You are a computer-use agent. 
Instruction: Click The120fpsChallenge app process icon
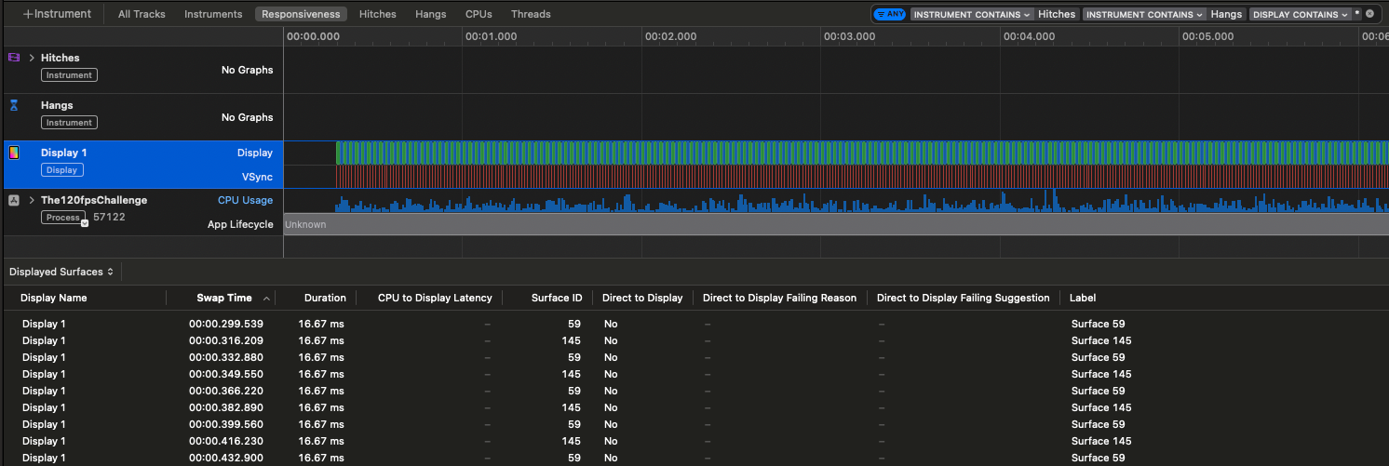[x=14, y=200]
